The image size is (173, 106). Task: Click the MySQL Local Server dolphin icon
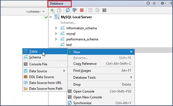click(x=57, y=17)
